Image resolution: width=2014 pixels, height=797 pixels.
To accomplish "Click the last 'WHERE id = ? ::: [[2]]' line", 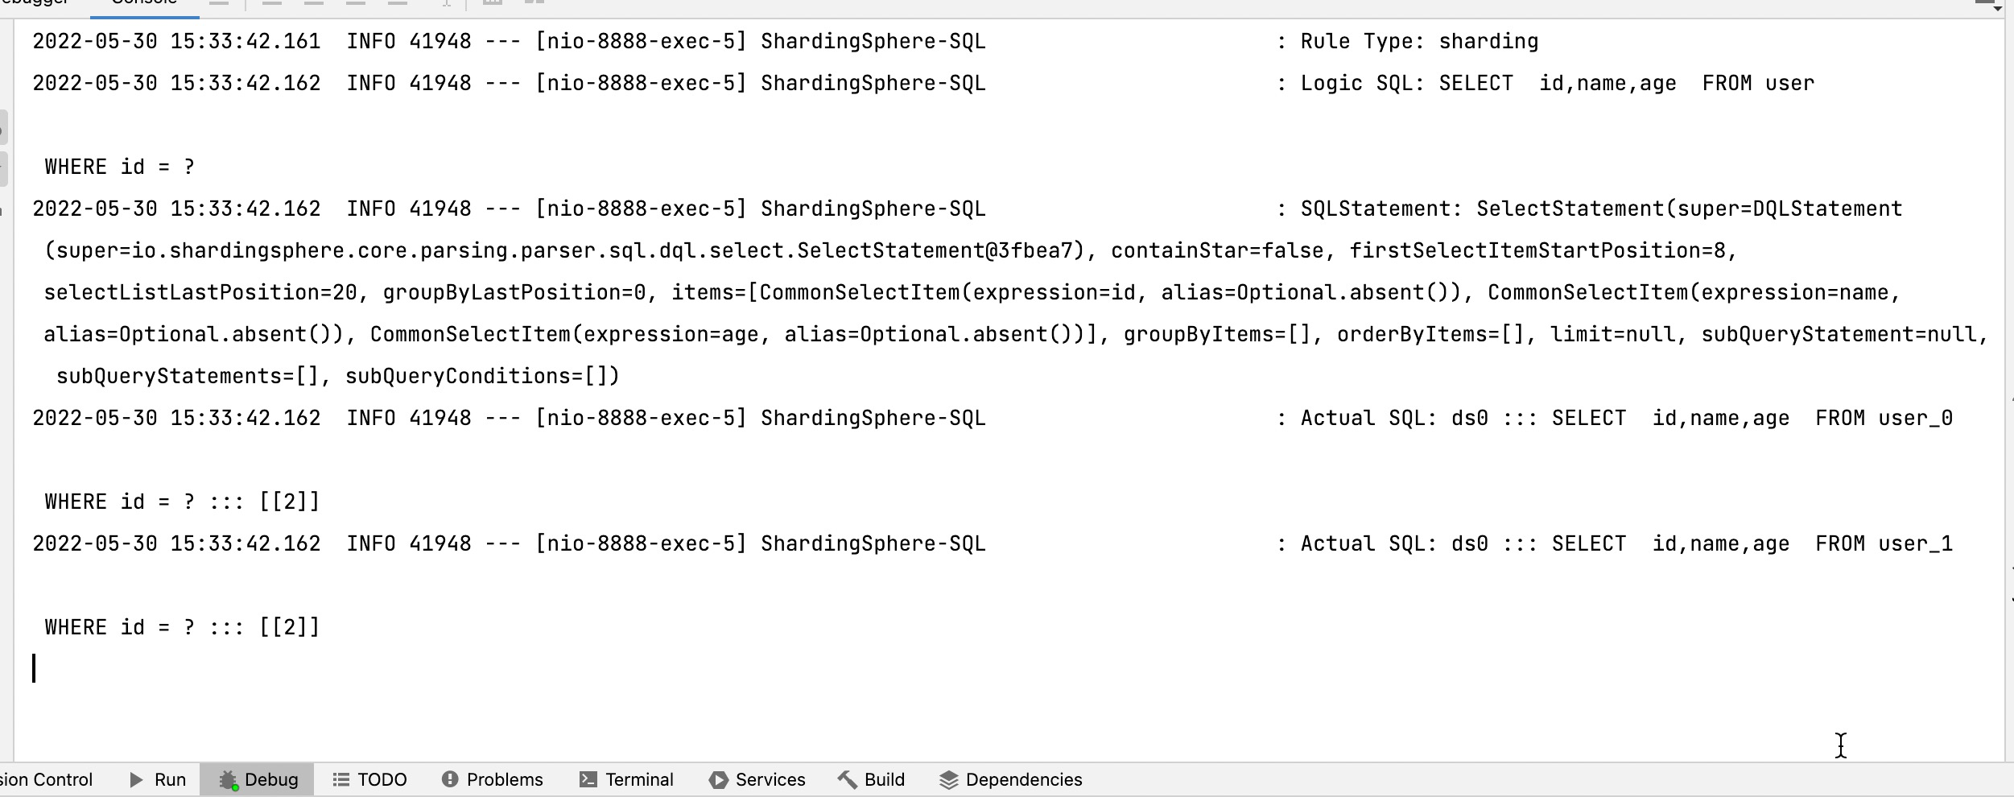I will [183, 627].
